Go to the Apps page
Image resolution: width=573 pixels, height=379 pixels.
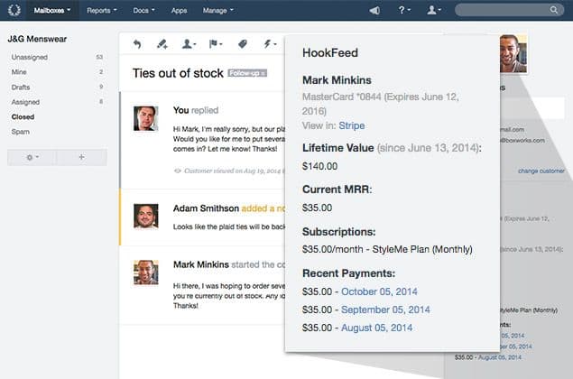[179, 11]
